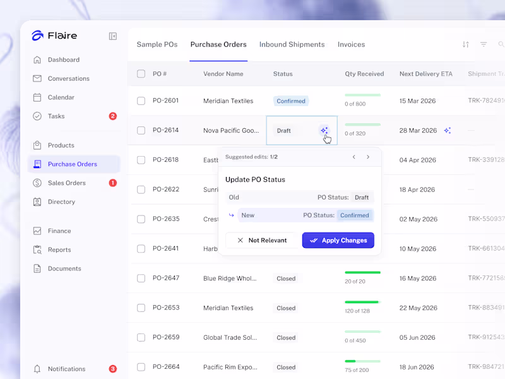Click red badge 1 on Sales Orders

(113, 183)
